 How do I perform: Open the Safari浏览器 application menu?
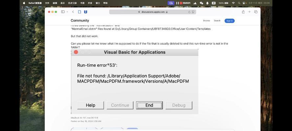tap(35, 3)
